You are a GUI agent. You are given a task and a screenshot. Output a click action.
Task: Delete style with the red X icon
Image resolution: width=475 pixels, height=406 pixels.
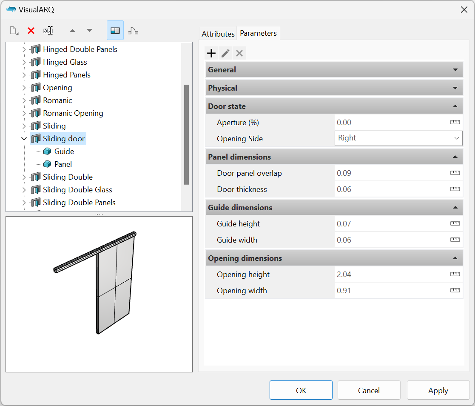31,31
